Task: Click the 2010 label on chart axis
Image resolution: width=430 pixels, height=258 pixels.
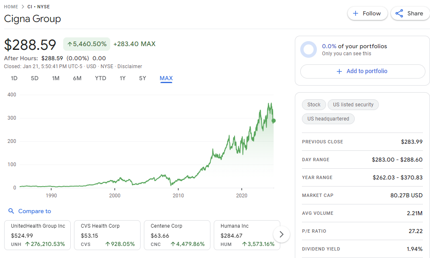Action: click(178, 196)
